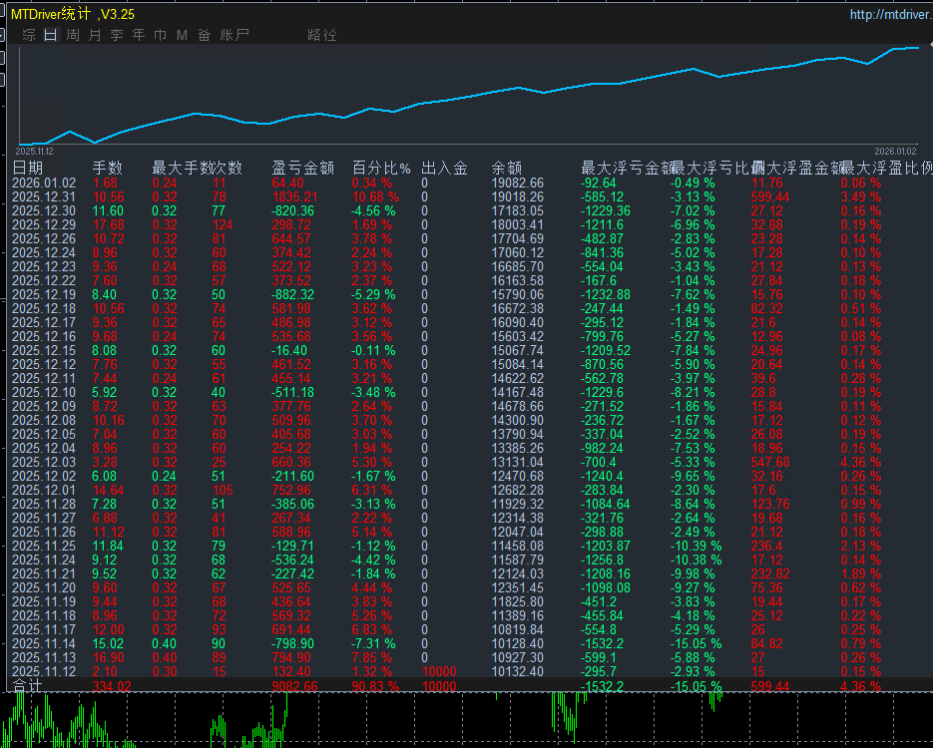Image resolution: width=933 pixels, height=748 pixels.
Task: Select the M view icon in toolbar
Action: click(x=183, y=34)
